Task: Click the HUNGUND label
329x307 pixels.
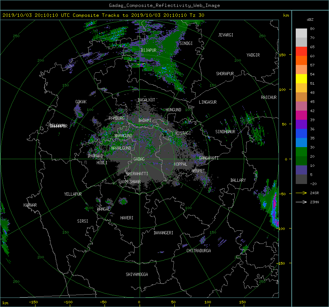Action: [x=173, y=110]
